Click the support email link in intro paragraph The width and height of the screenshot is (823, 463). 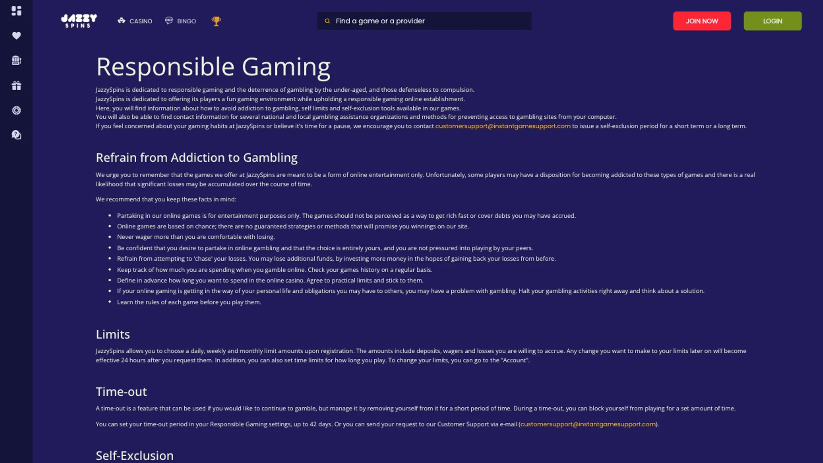coord(502,126)
